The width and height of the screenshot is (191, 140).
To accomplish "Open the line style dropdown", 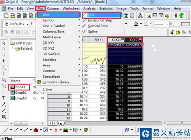I will pos(167,24).
